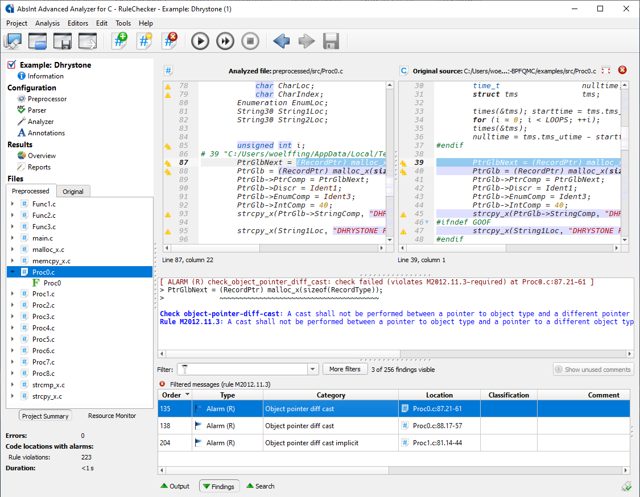The image size is (640, 497).
Task: Click the Category column header
Action: coord(331,395)
